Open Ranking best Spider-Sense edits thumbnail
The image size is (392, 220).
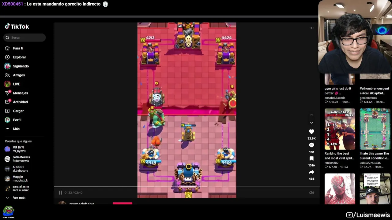click(340, 129)
